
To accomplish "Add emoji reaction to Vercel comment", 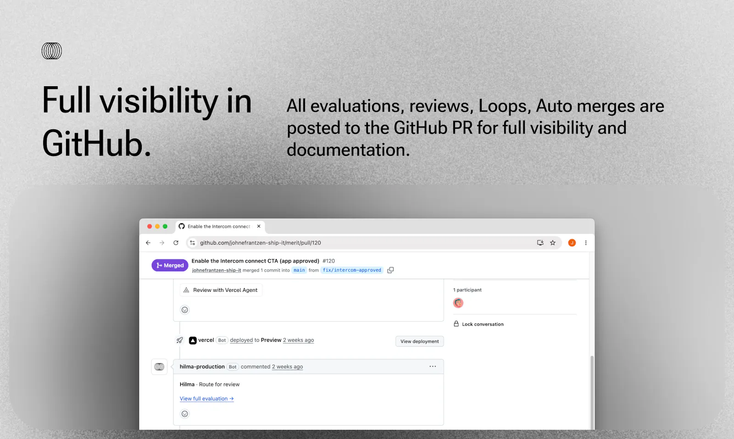I will 185,310.
